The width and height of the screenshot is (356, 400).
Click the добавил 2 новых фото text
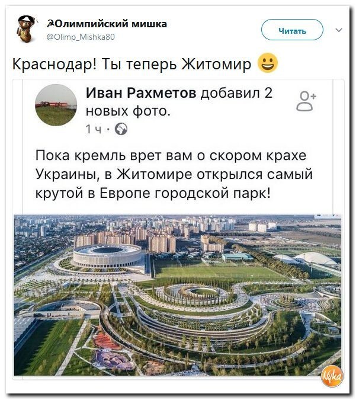pos(179,102)
